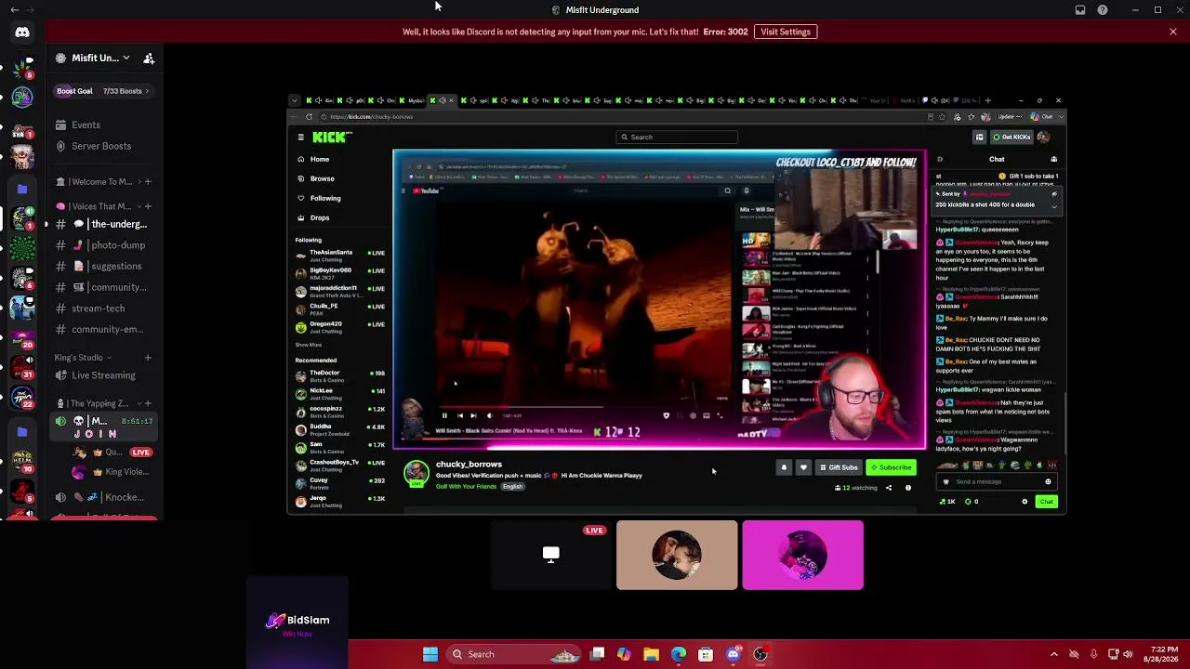Image resolution: width=1190 pixels, height=669 pixels.
Task: Open File Explorer from taskbar
Action: 652,654
